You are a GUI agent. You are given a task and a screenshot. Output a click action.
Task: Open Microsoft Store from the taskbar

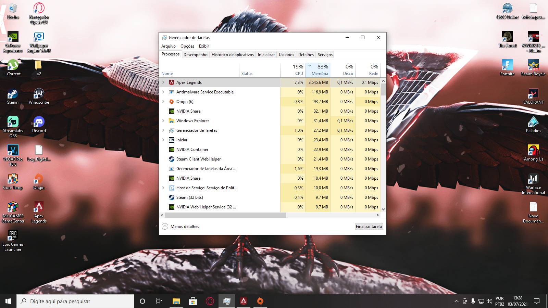[x=193, y=301]
